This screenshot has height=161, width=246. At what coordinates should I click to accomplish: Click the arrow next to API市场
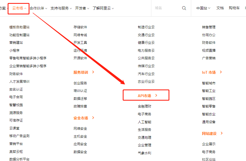pos(156,95)
